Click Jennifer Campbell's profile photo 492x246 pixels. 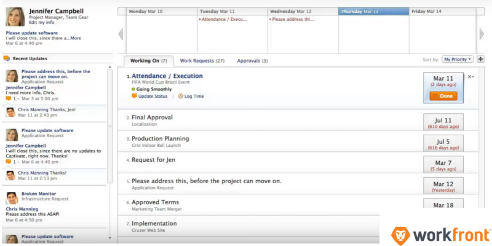point(15,17)
